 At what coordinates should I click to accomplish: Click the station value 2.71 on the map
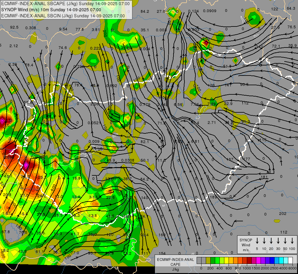212,122
